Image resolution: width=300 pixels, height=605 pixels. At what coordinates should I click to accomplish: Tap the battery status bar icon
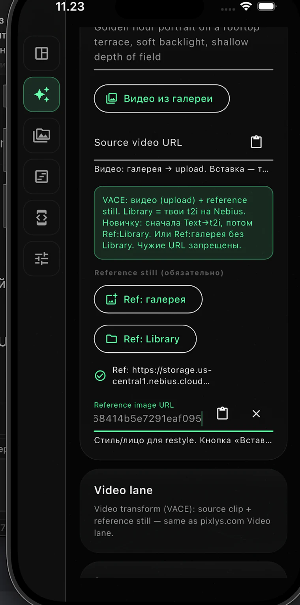[x=266, y=7]
